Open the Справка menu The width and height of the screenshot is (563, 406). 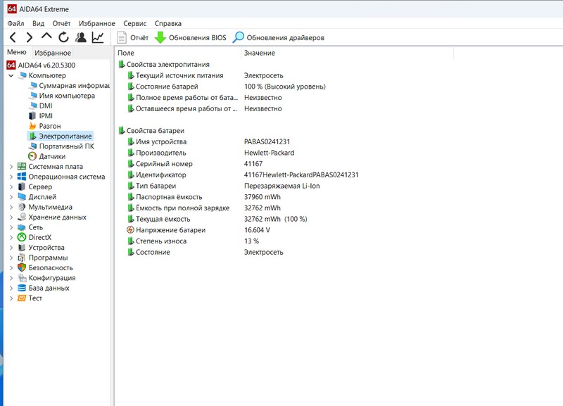point(167,23)
